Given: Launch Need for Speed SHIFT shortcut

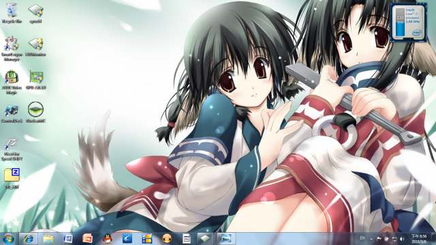Looking at the screenshot, I should (12, 149).
